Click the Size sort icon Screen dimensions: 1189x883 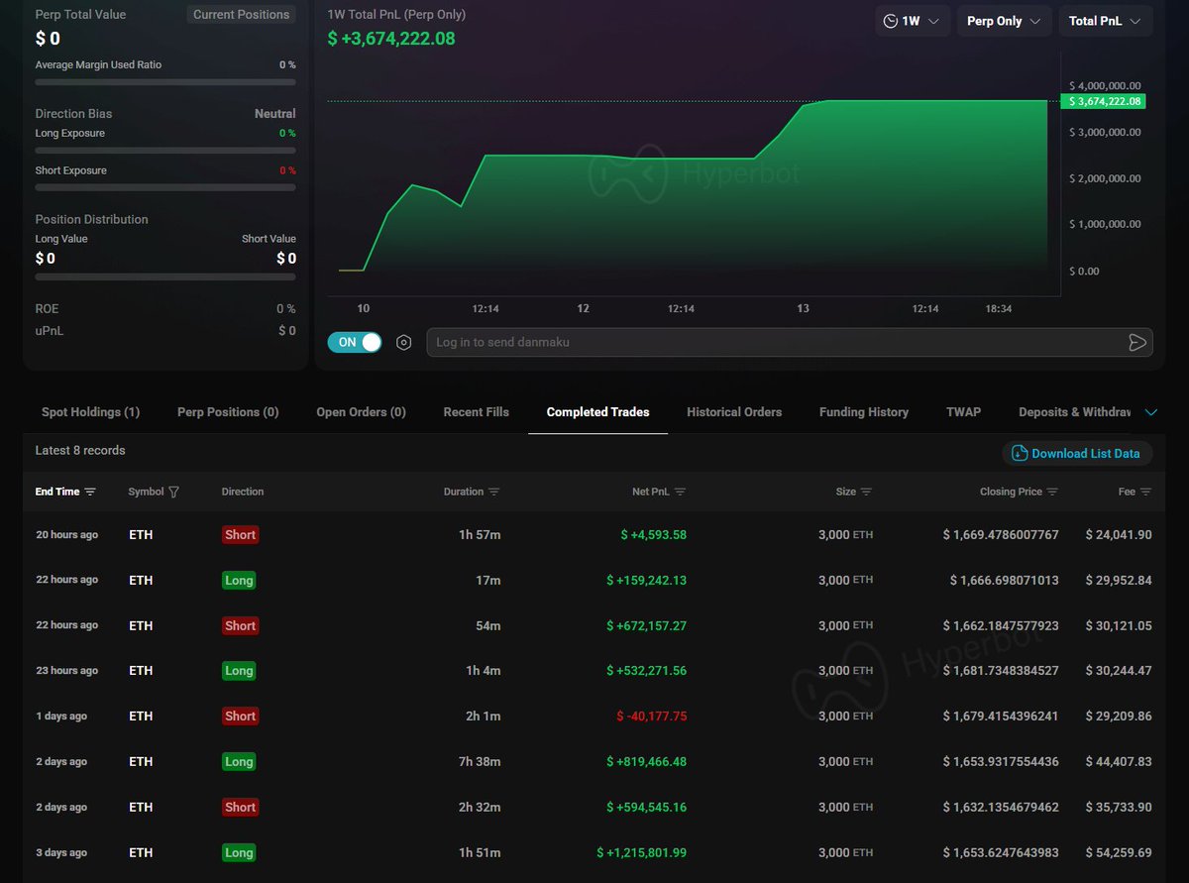[866, 492]
